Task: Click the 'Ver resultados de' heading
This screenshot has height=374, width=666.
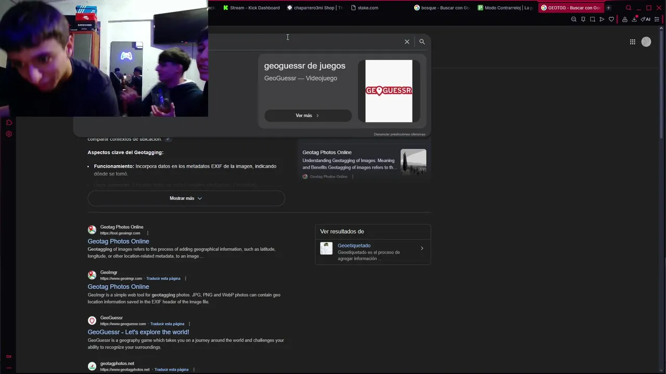Action: [342, 232]
